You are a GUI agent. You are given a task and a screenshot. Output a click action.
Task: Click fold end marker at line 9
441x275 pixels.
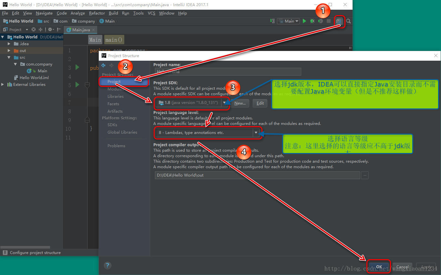tap(87, 120)
